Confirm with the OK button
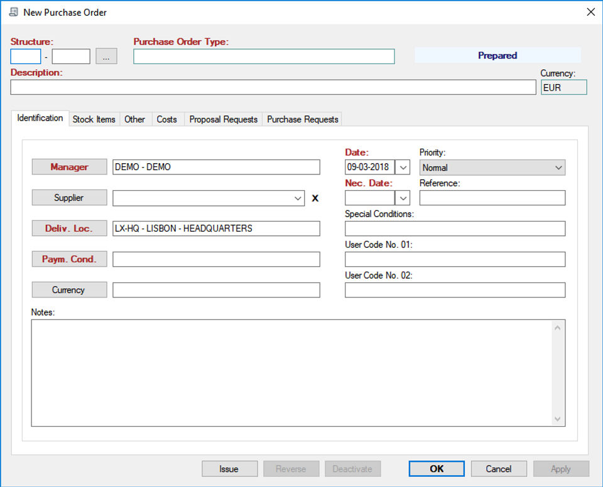Screen dimensions: 603x487 [437, 469]
